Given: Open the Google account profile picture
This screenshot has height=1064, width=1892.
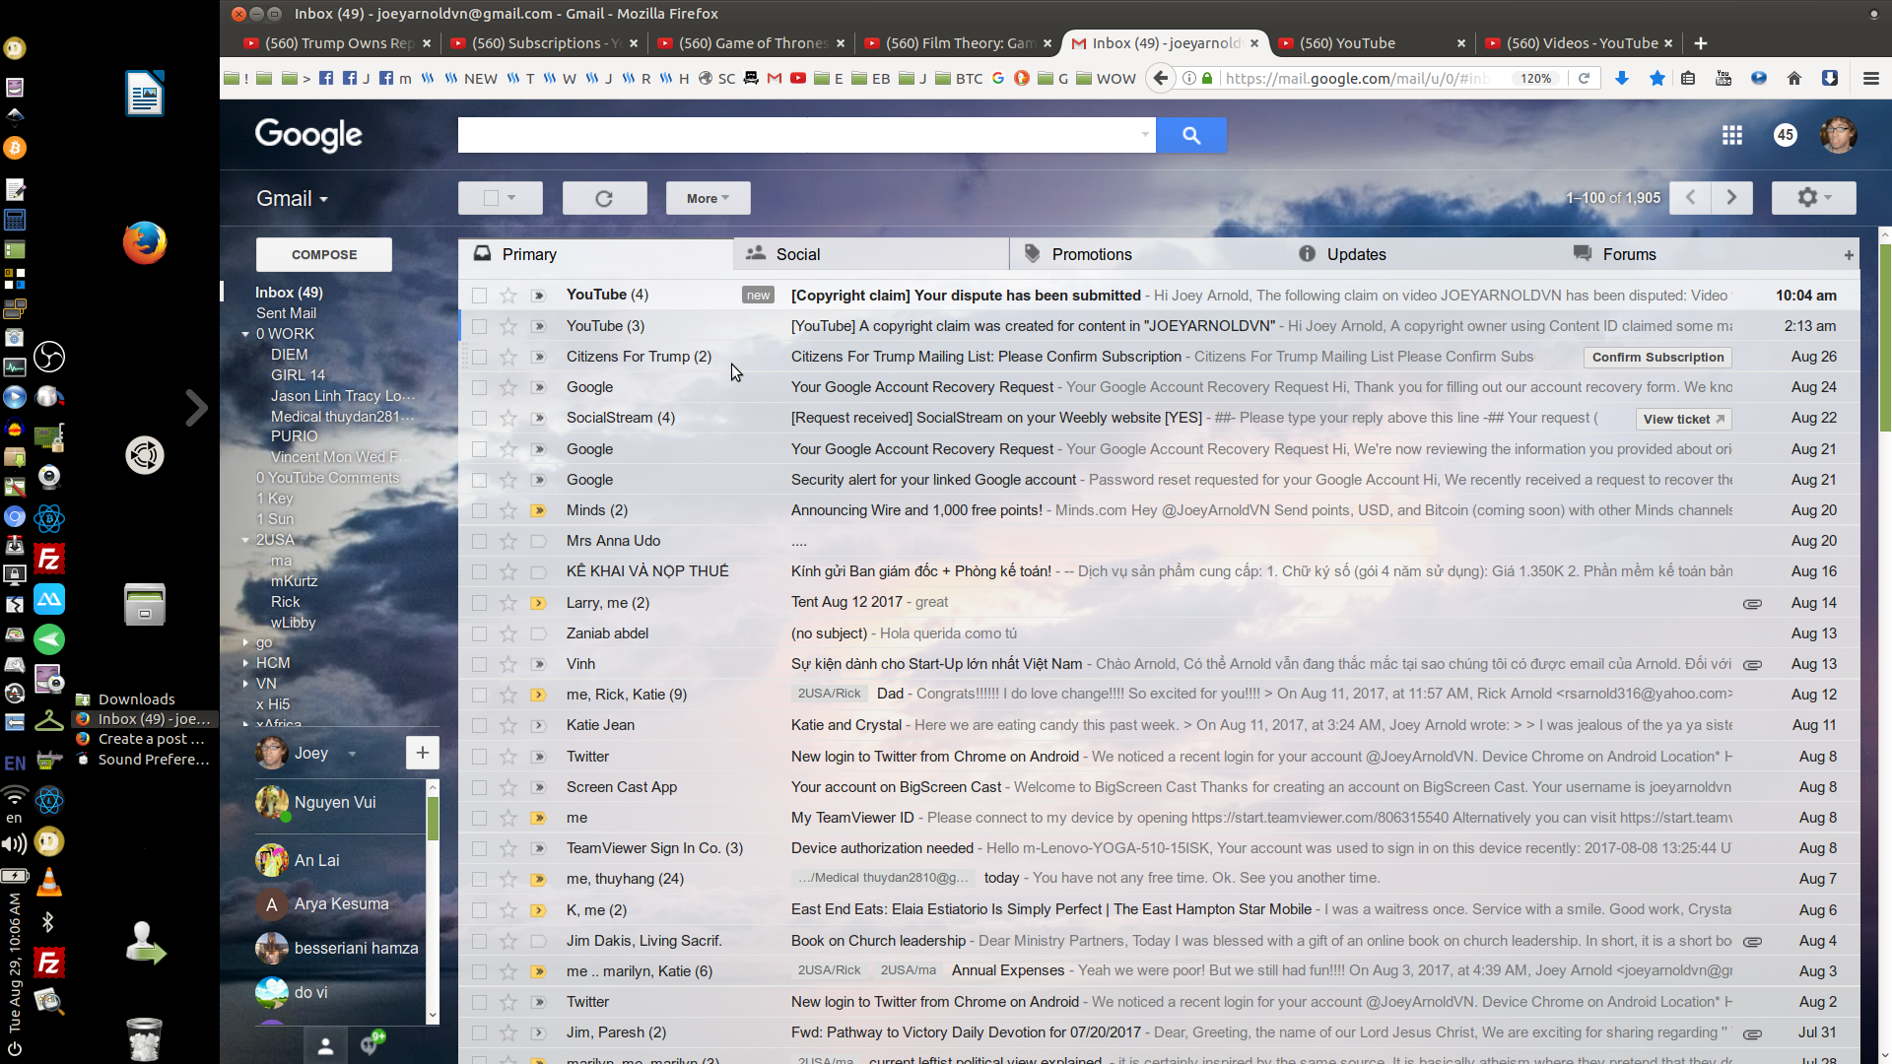Looking at the screenshot, I should point(1838,135).
